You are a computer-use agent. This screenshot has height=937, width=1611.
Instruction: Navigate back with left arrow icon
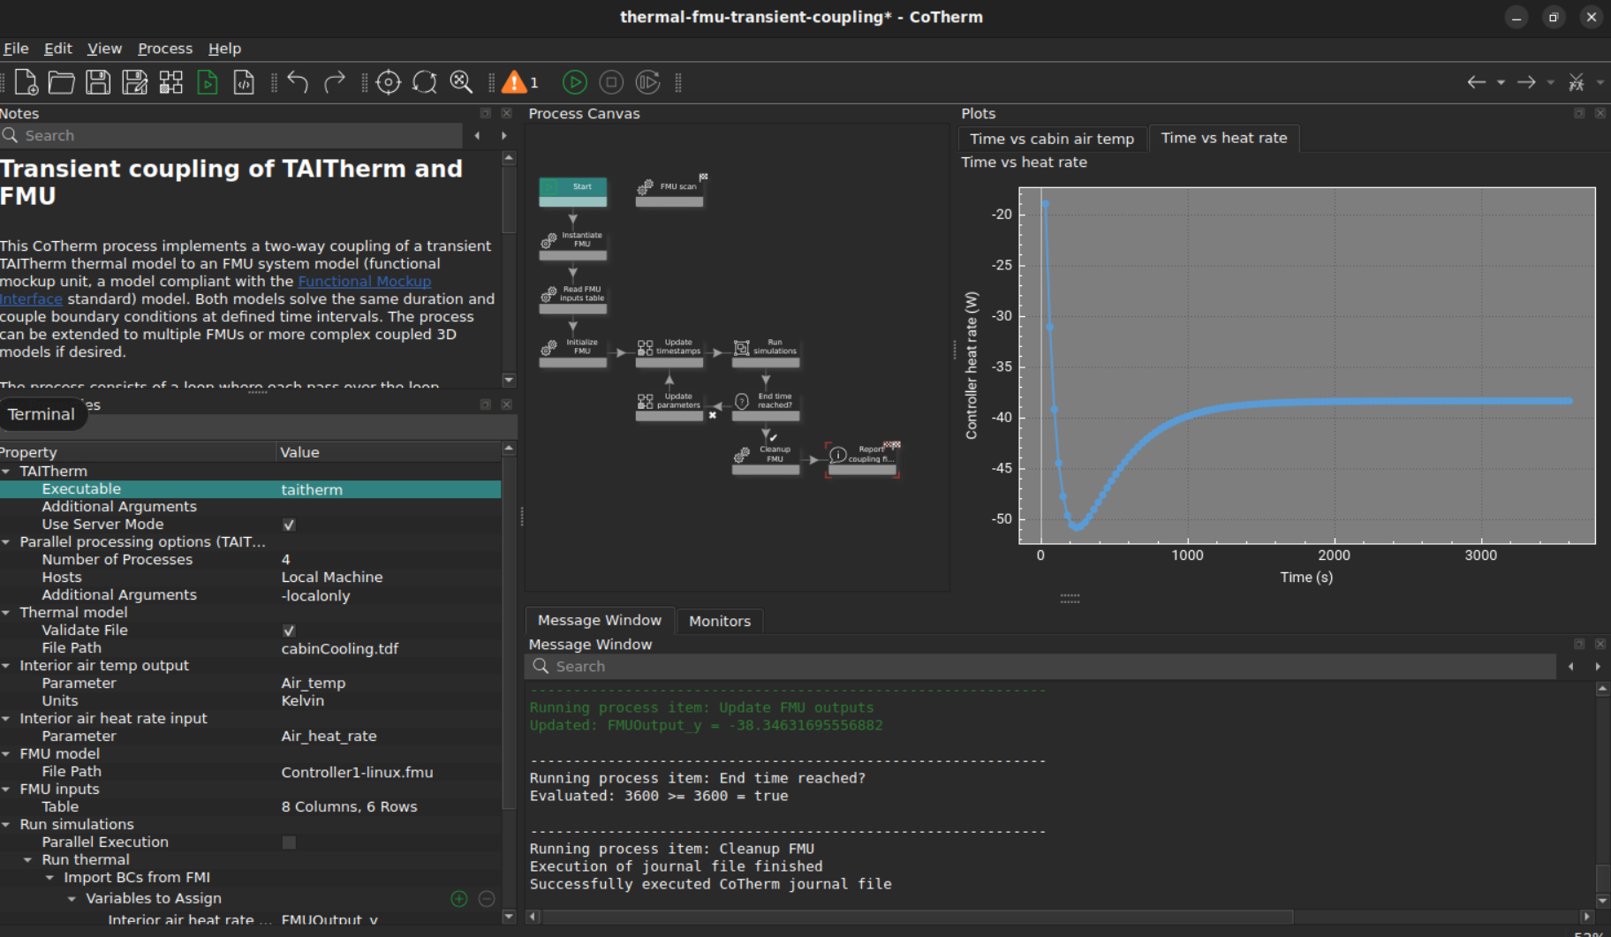[x=1476, y=82]
